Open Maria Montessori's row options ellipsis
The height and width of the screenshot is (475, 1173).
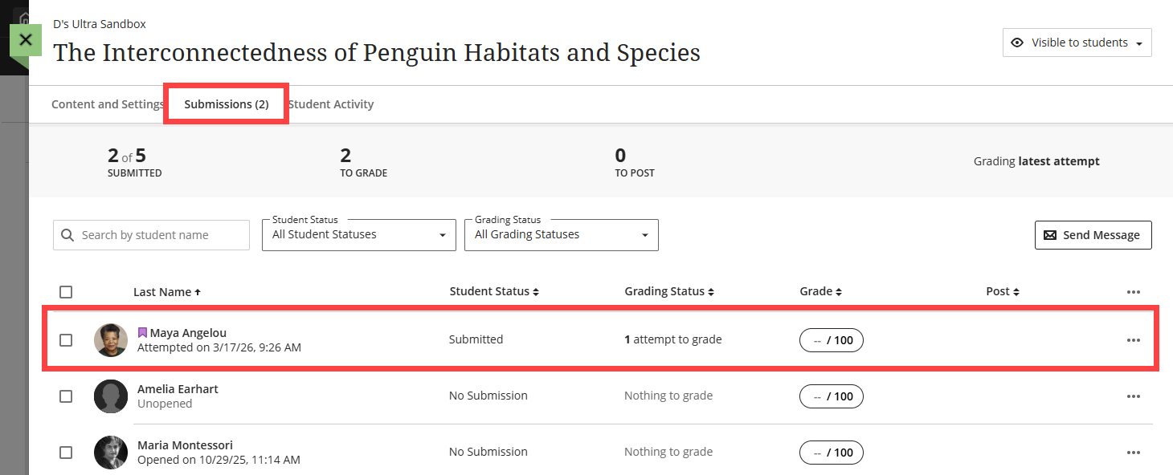1133,453
